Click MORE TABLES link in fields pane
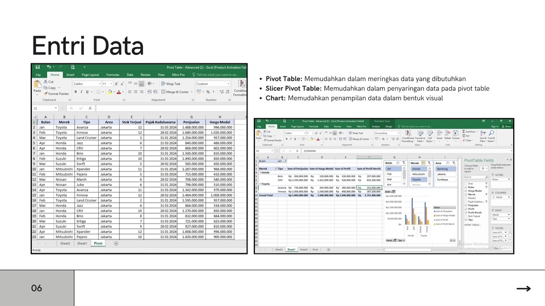 [x=473, y=225]
